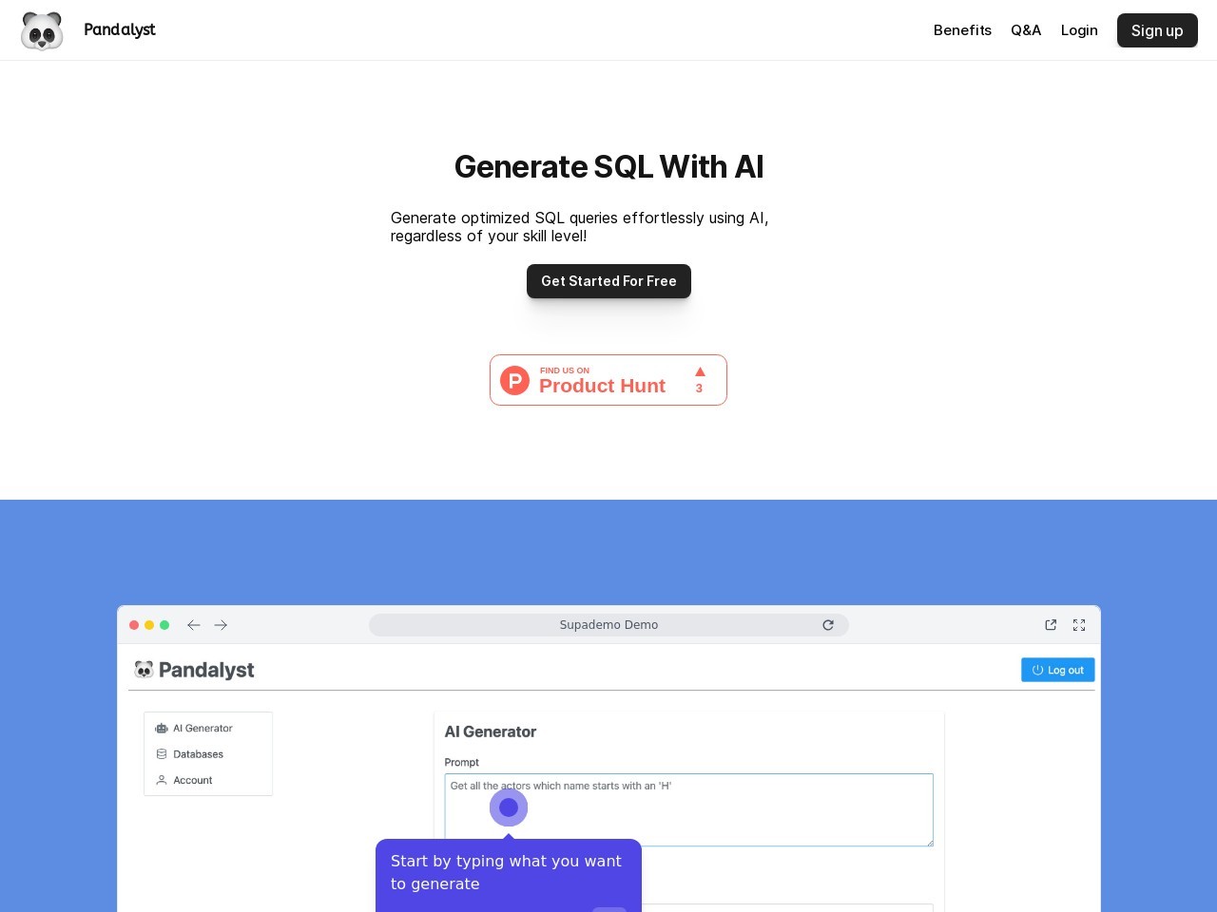
Task: Open the Q&A nav link
Action: pos(1026,30)
